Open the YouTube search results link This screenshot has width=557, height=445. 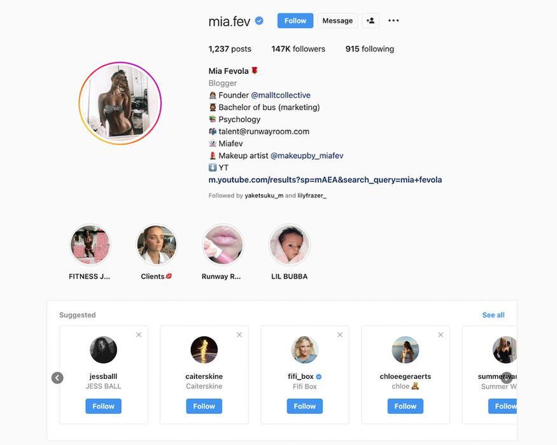click(x=325, y=180)
